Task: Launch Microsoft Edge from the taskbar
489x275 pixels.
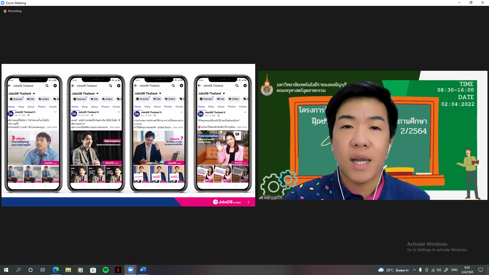Action: 56,270
